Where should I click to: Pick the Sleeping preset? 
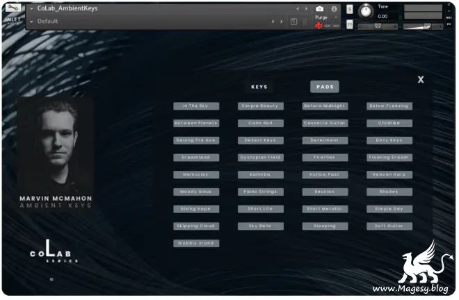tap(325, 226)
